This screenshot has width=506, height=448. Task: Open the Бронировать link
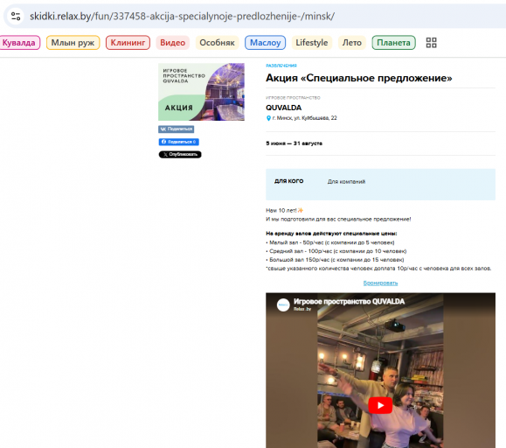coord(380,283)
